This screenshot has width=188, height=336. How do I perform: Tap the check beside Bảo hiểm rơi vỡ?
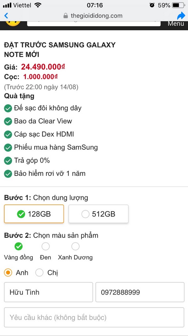point(8,173)
